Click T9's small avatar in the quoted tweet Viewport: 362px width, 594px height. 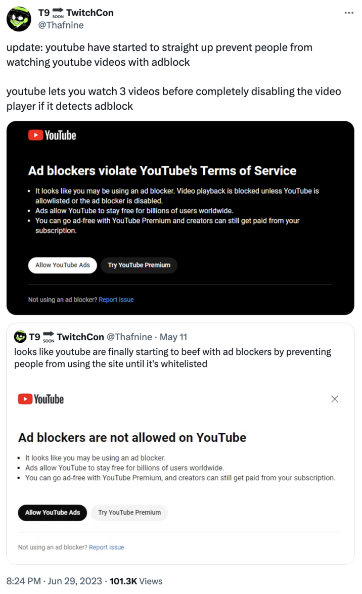[x=20, y=337]
